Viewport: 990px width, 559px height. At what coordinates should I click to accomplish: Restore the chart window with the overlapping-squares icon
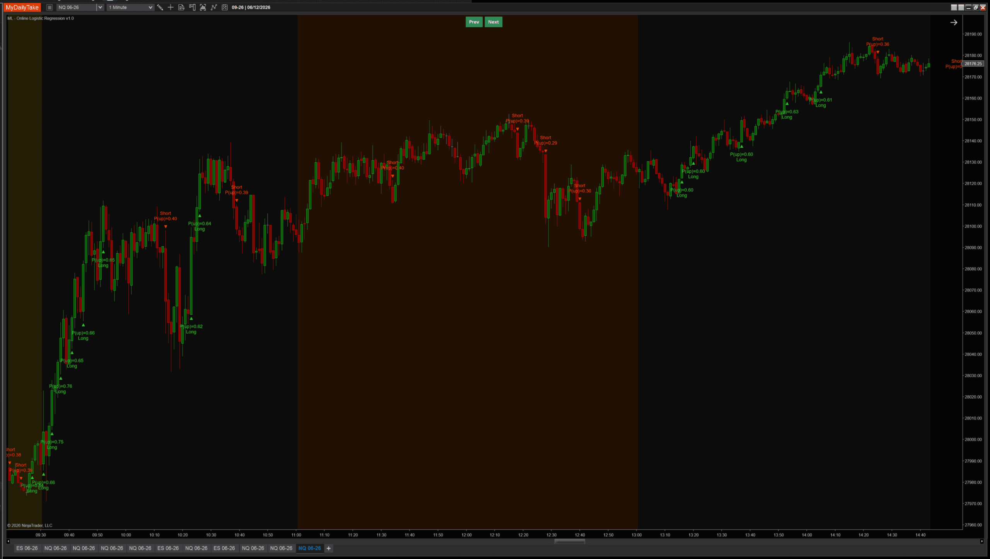point(976,7)
